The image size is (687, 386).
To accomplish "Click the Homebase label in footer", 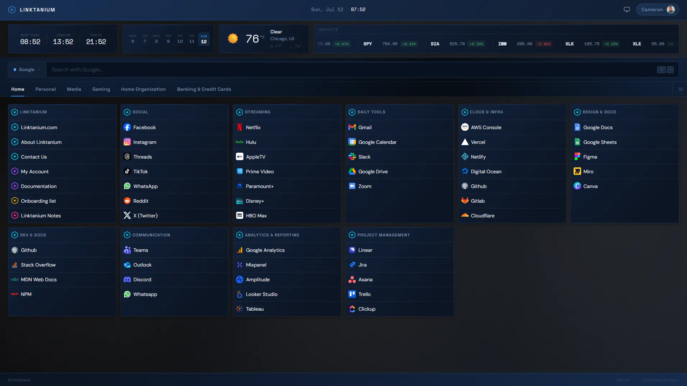I will tap(19, 380).
